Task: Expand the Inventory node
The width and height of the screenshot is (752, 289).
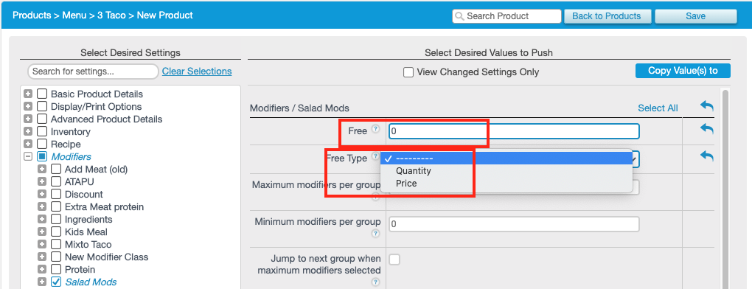Action: [x=28, y=131]
